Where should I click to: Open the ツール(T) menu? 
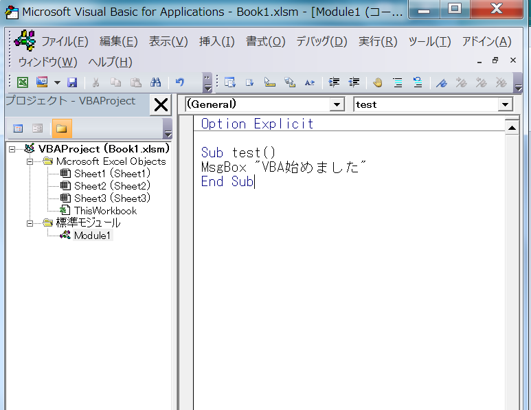pyautogui.click(x=429, y=42)
